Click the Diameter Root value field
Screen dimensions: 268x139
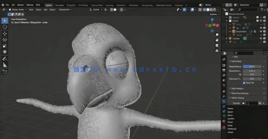(252, 71)
